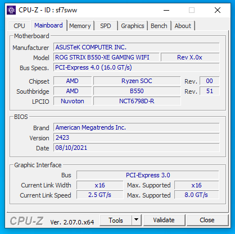Click the Current Link Speed 2.5 GT/s value
Screen dimensions: 235x234
(100, 195)
